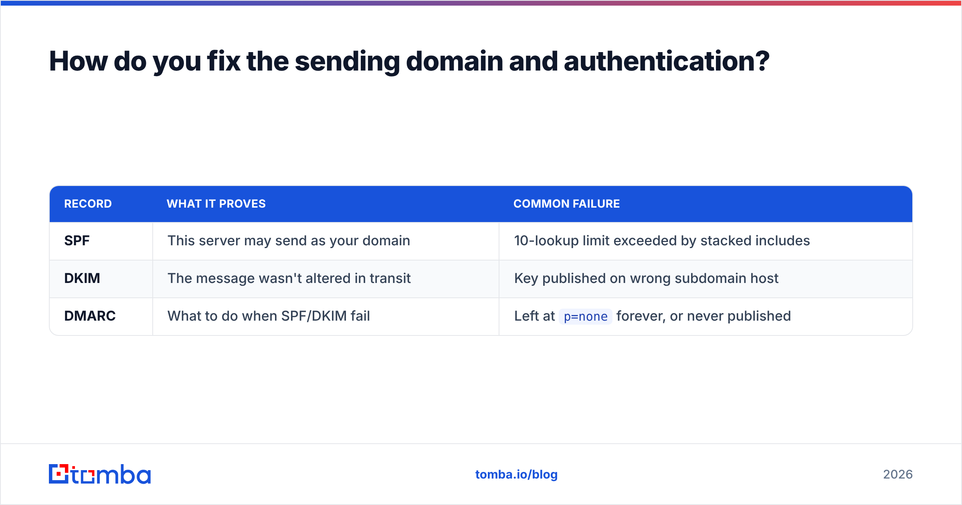Click the gradient bar at top

click(x=481, y=3)
